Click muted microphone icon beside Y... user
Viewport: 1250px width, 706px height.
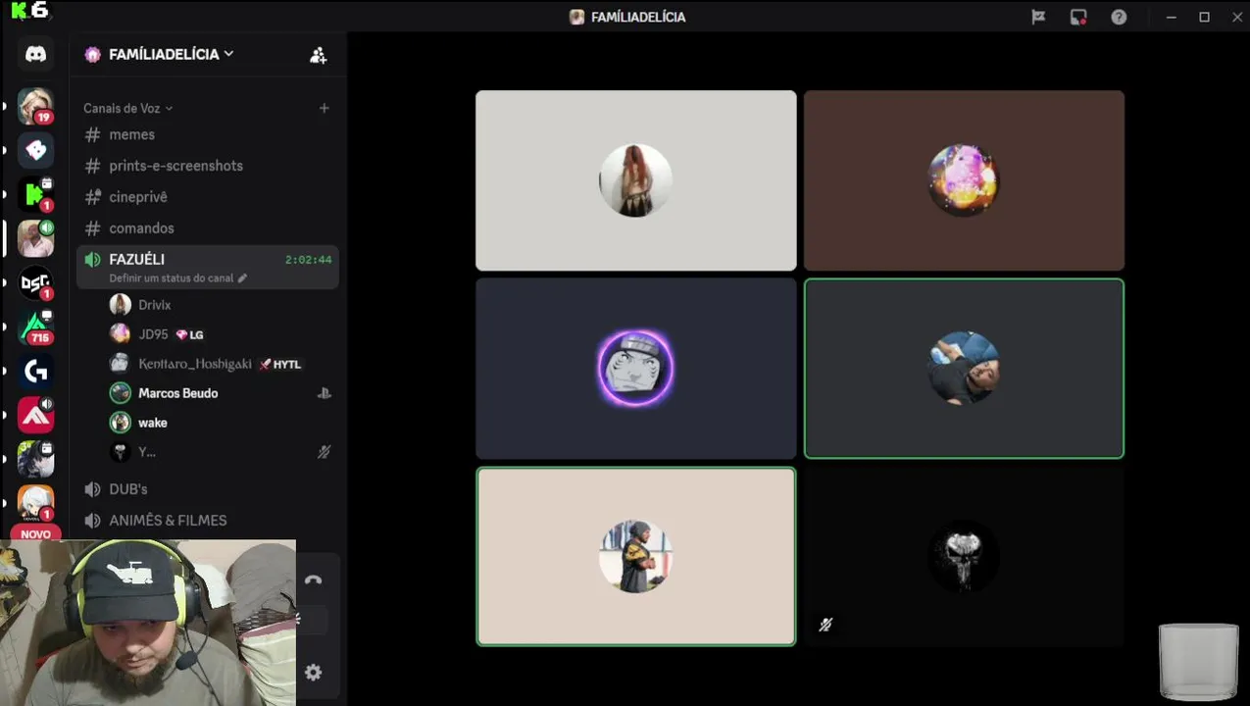[324, 452]
